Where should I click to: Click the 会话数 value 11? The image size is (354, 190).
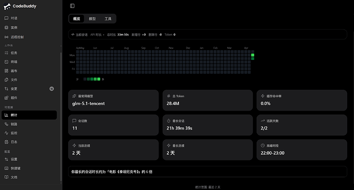(x=75, y=128)
